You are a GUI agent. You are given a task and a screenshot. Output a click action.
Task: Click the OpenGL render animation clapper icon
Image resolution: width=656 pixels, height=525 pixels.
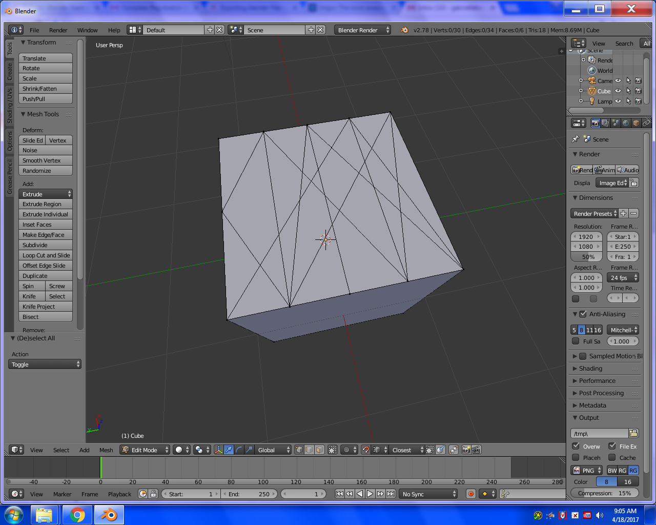pos(476,450)
